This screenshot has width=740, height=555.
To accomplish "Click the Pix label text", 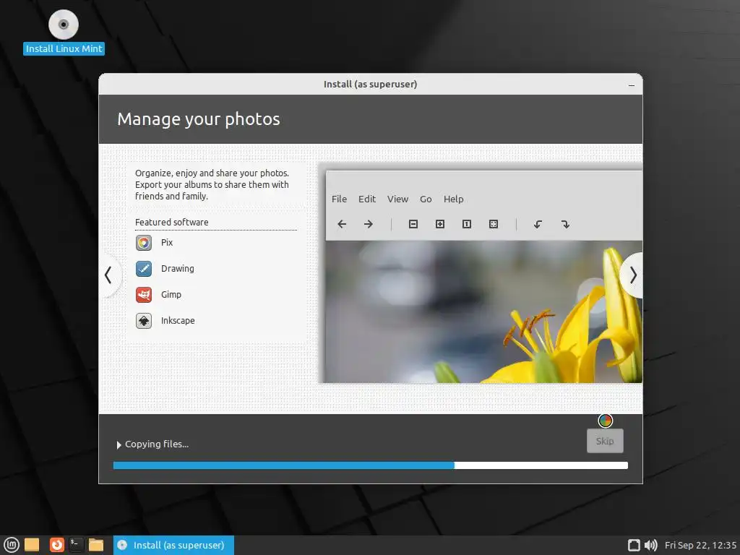I will click(x=167, y=243).
